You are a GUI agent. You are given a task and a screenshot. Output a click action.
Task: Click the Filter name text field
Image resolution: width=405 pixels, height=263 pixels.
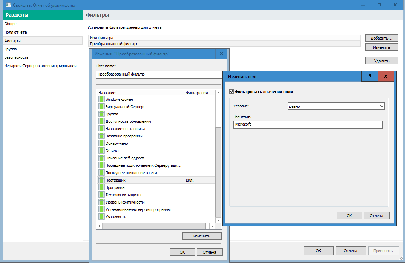click(159, 74)
